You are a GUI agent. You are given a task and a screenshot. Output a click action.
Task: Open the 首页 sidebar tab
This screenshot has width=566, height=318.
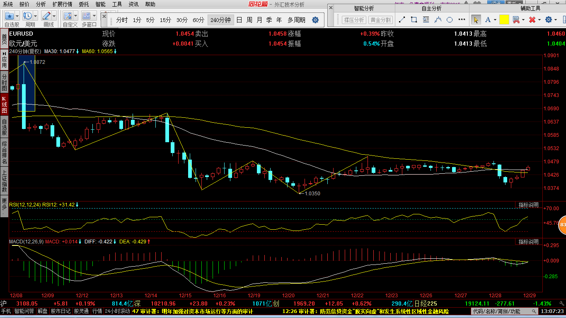pos(4,39)
